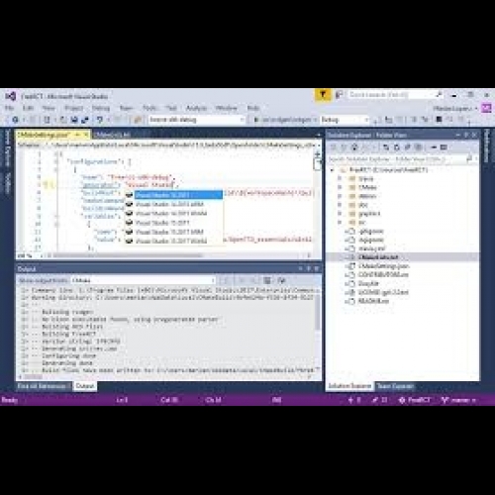
Task: Click the navigate backward toolbar icon
Action: pos(15,120)
